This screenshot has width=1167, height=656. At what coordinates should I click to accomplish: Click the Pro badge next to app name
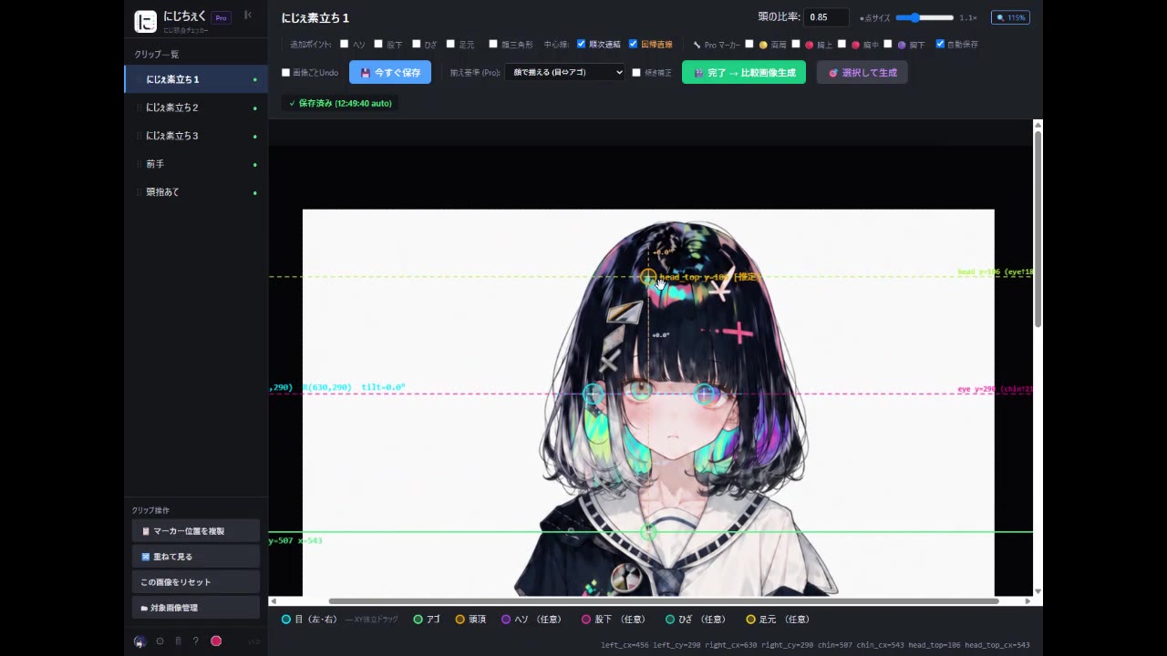(221, 17)
